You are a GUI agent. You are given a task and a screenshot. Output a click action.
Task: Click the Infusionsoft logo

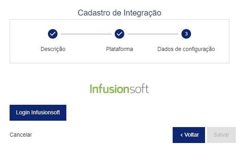pyautogui.click(x=119, y=89)
